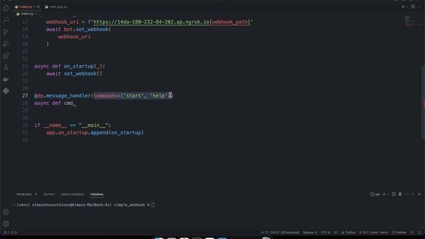425x239 pixels.
Task: Click the terminal prompt input area
Action: (153, 205)
